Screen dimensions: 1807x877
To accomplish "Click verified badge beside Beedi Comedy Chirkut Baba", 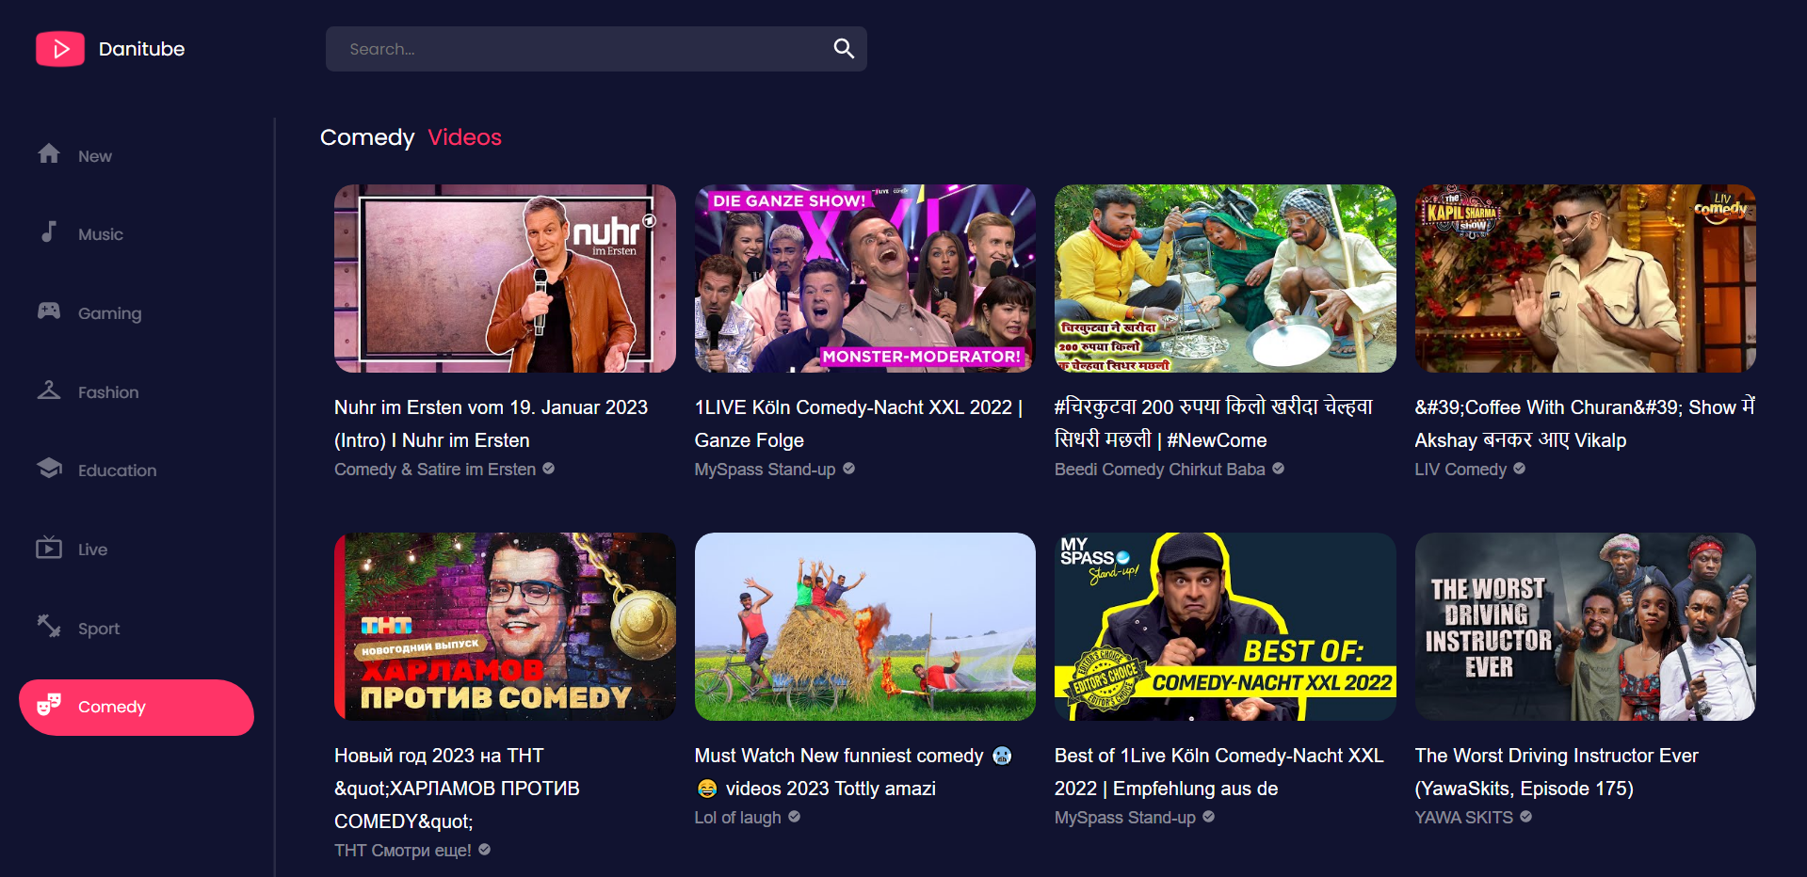I will (x=1279, y=469).
